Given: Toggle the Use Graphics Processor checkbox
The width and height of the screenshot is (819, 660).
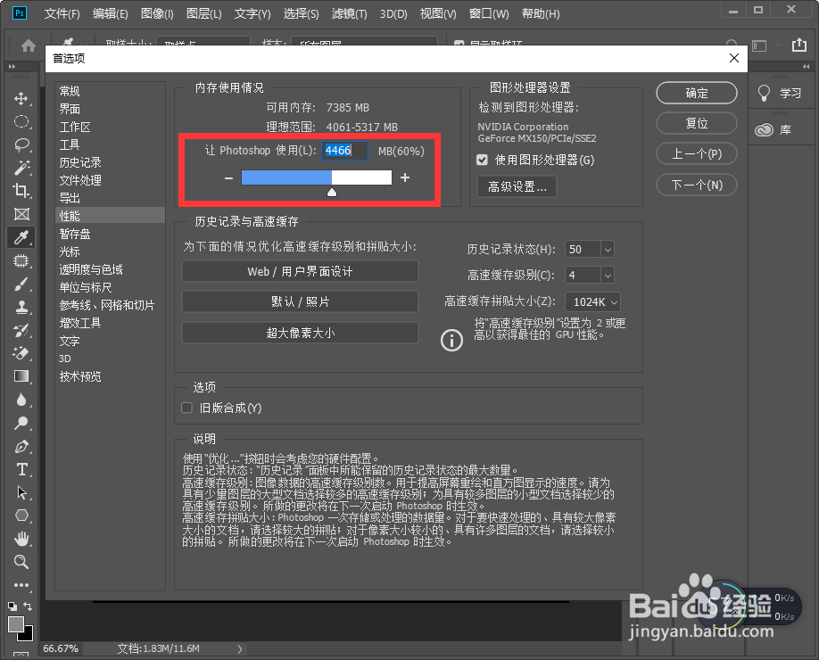Looking at the screenshot, I should [x=482, y=160].
